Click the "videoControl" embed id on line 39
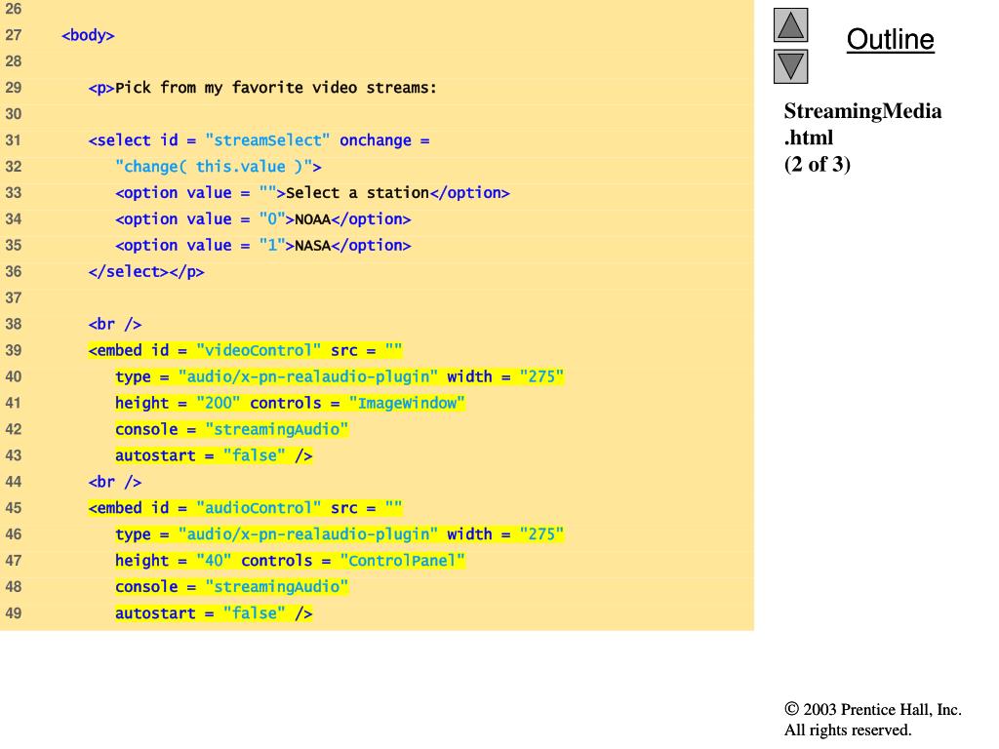Image resolution: width=999 pixels, height=749 pixels. pyautogui.click(x=259, y=350)
